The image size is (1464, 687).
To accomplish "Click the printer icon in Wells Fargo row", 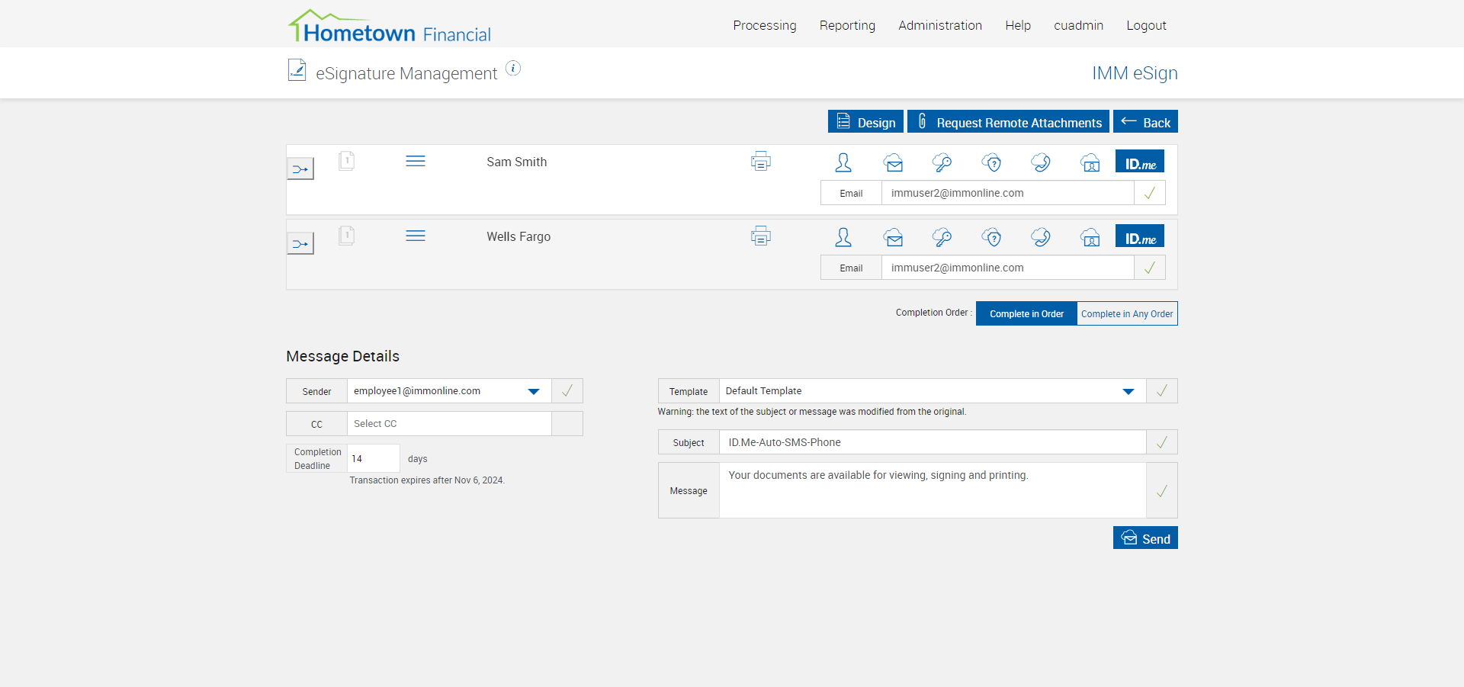I will (x=761, y=236).
